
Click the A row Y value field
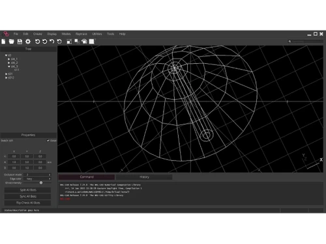27,162
